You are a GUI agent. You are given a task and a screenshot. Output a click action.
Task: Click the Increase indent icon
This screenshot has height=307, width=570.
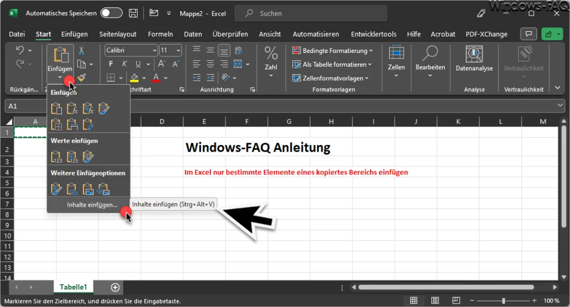pos(210,77)
